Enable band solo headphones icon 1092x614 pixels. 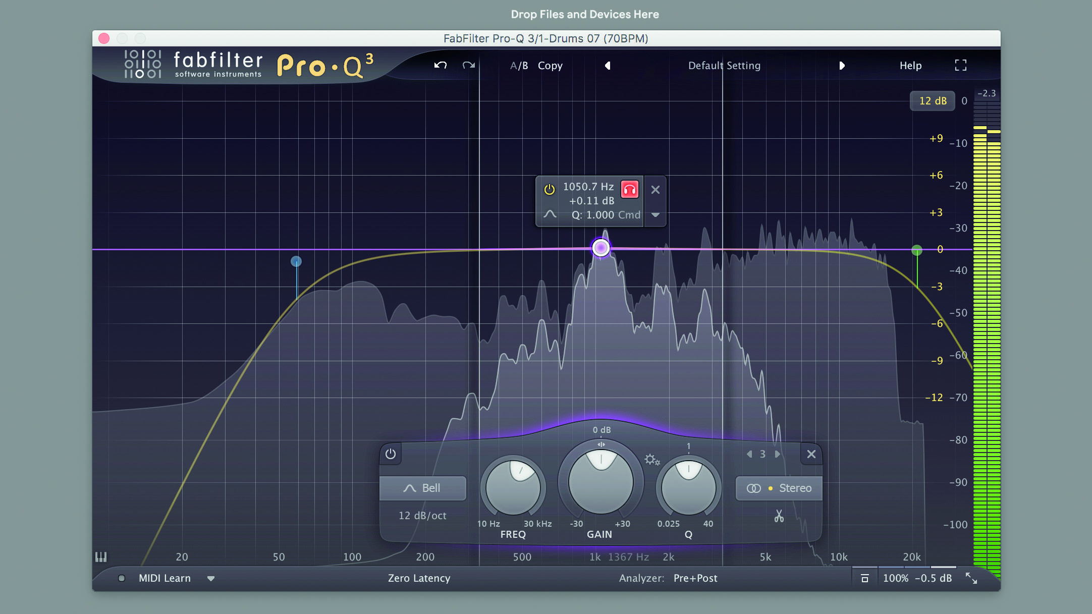tap(630, 189)
